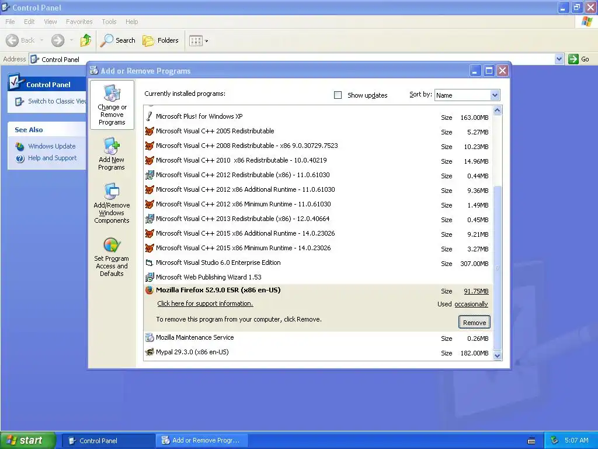The image size is (598, 449).
Task: Click Remove button for Mozilla Firefox
Action: [x=474, y=323]
